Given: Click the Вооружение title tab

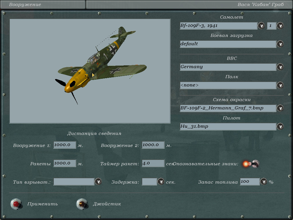Looking at the screenshot, I should 25,5.
